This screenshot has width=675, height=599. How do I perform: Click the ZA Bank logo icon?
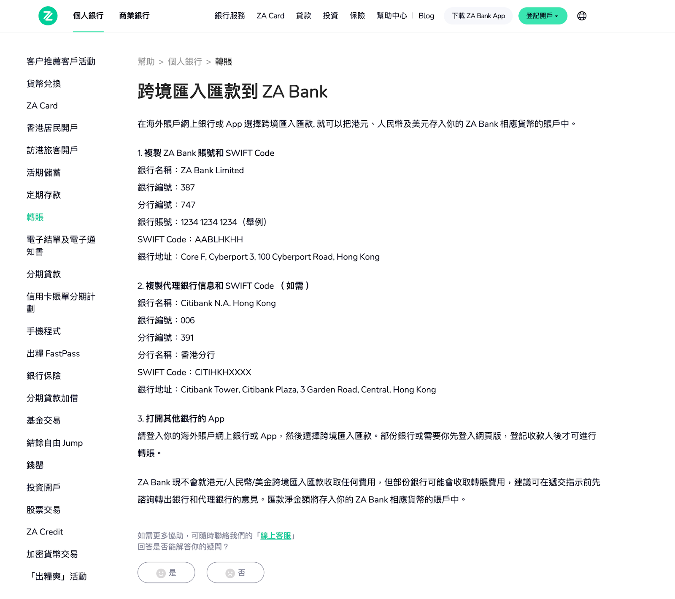tap(48, 16)
